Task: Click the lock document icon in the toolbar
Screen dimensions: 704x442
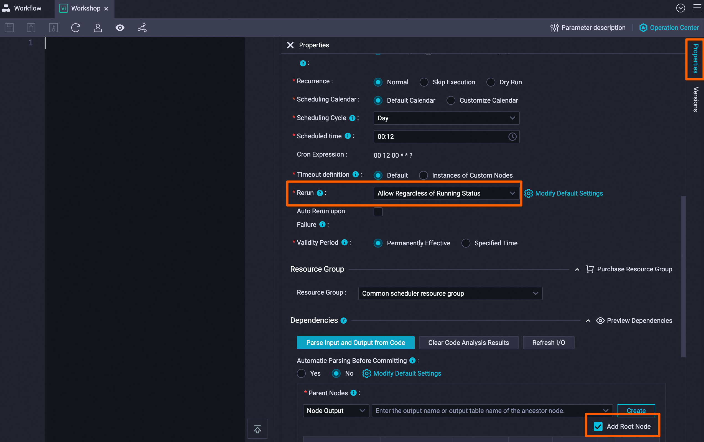Action: tap(53, 28)
